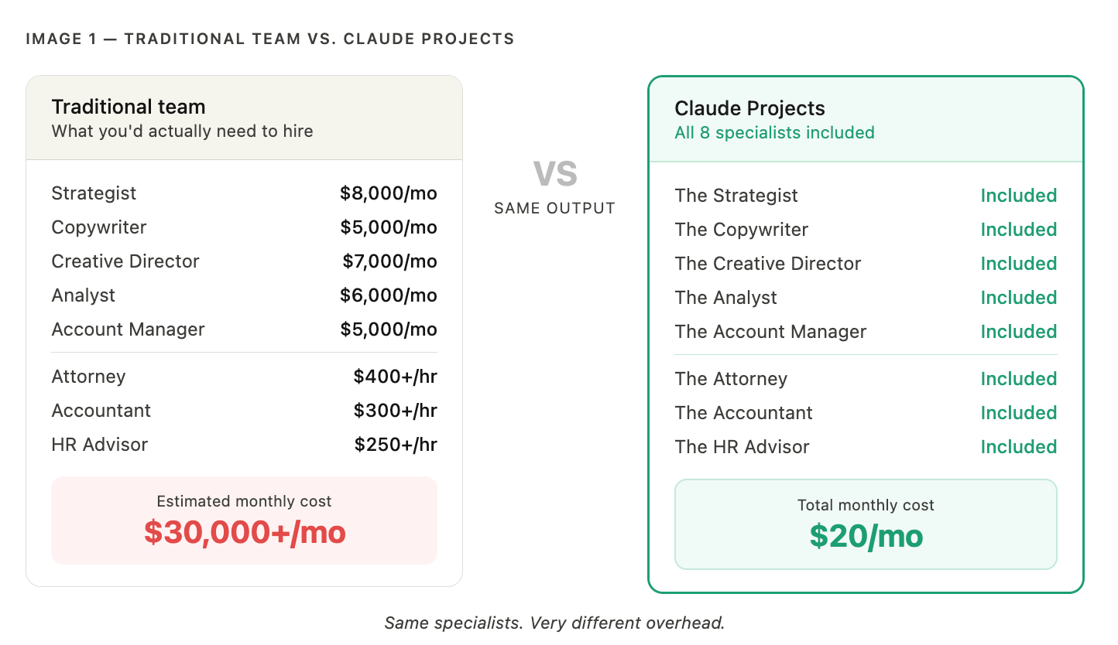Click the Creative Director $7,000/mo price
Viewport: 1118px width, 645px height.
(x=389, y=261)
